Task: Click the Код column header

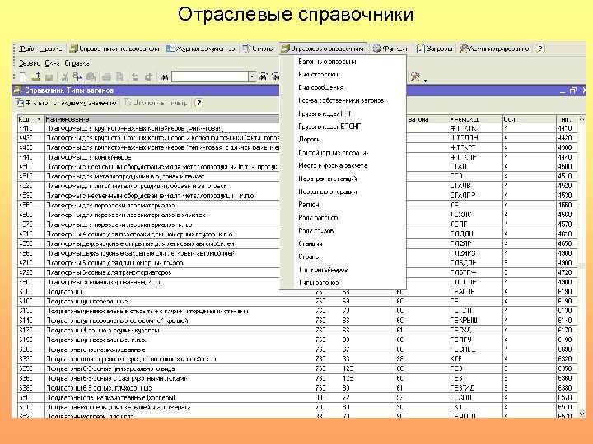Action: coord(31,119)
